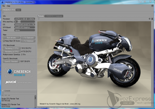Switch to the View tab
Image resolution: width=155 pixels, height=109 pixels.
tap(19, 10)
